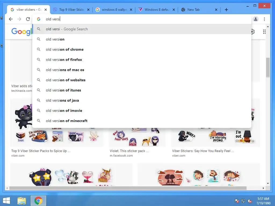Screen dimensions: 275x206
Task: Choose 'old version of itunes' suggestion
Action: [142, 90]
